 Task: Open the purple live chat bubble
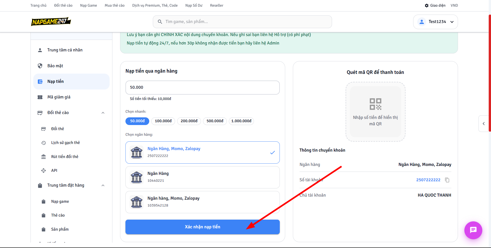click(x=473, y=230)
